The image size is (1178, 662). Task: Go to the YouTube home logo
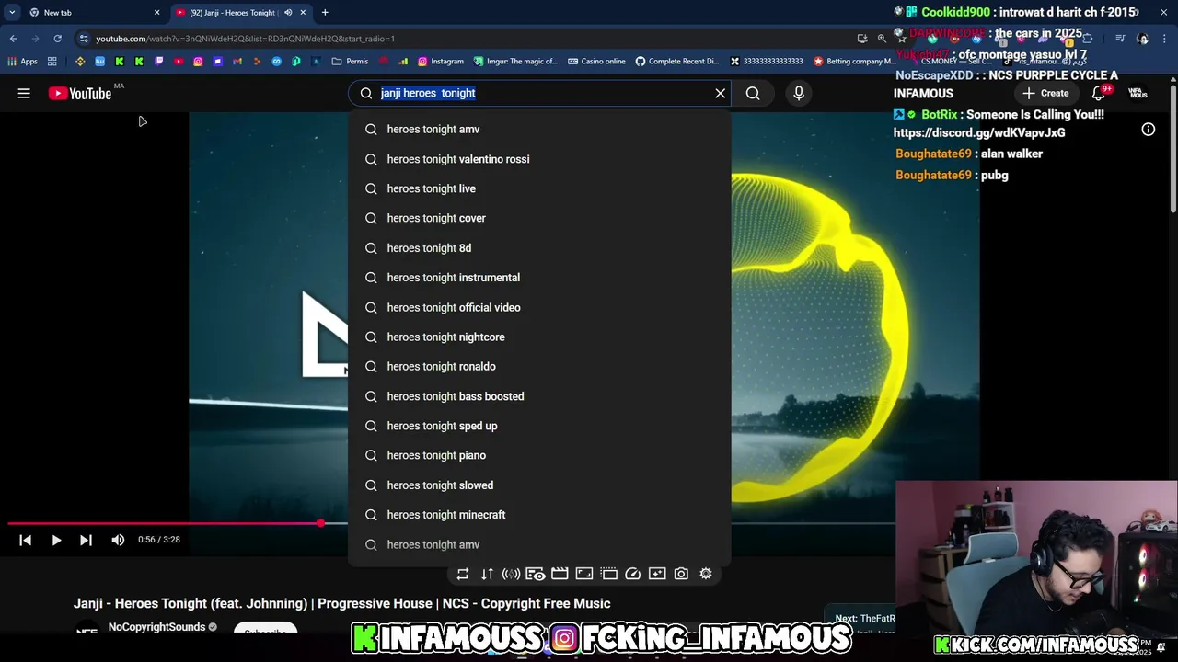(80, 93)
